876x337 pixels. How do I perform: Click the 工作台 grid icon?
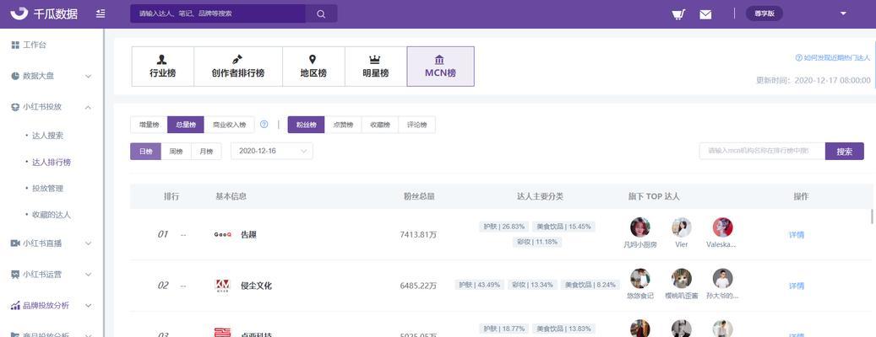(x=15, y=45)
